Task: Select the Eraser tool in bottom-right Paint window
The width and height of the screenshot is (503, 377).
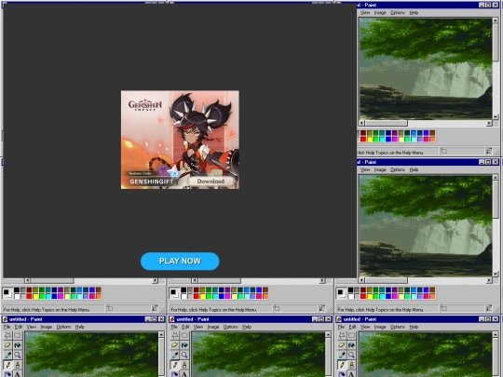Action: 342,345
